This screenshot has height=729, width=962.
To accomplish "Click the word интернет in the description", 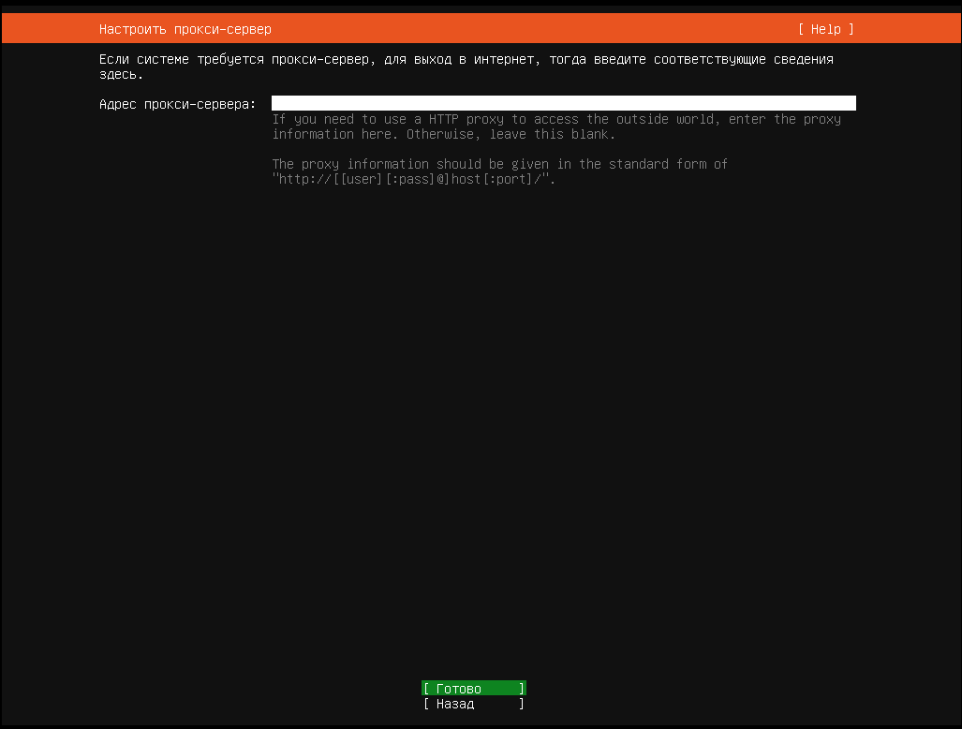I will (x=499, y=59).
